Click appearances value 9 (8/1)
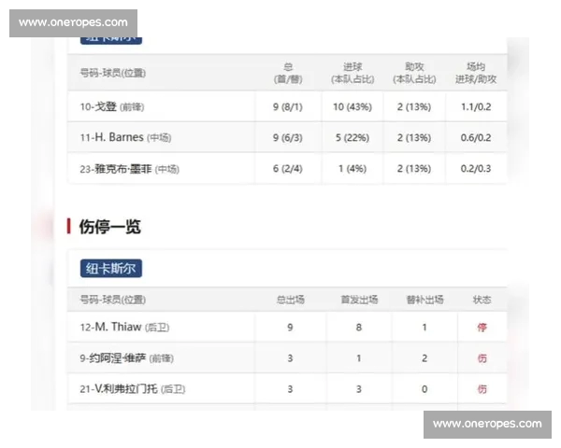Screen dimensions: 561x448 pyautogui.click(x=288, y=106)
